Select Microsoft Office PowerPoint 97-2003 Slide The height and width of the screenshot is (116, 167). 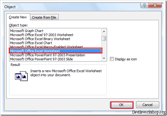55,59
